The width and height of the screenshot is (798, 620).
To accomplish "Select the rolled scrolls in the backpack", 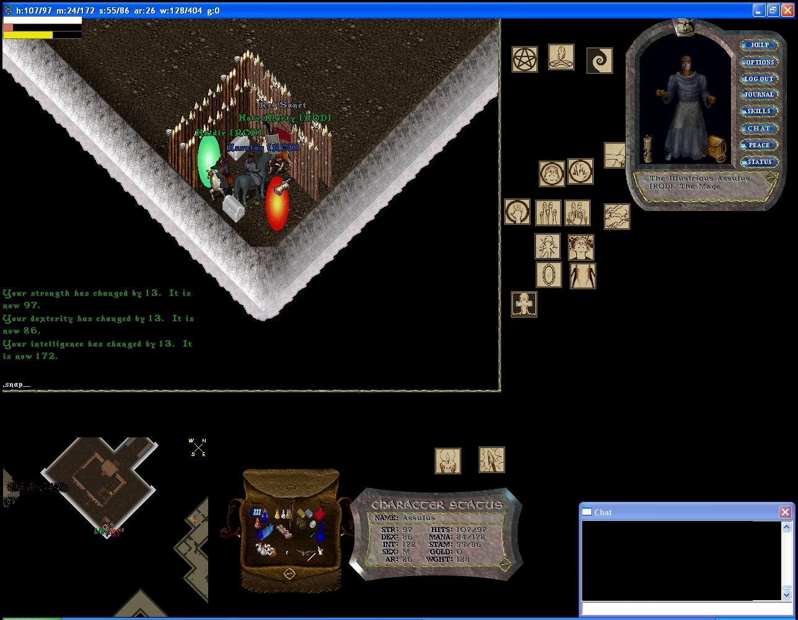I will tap(284, 532).
